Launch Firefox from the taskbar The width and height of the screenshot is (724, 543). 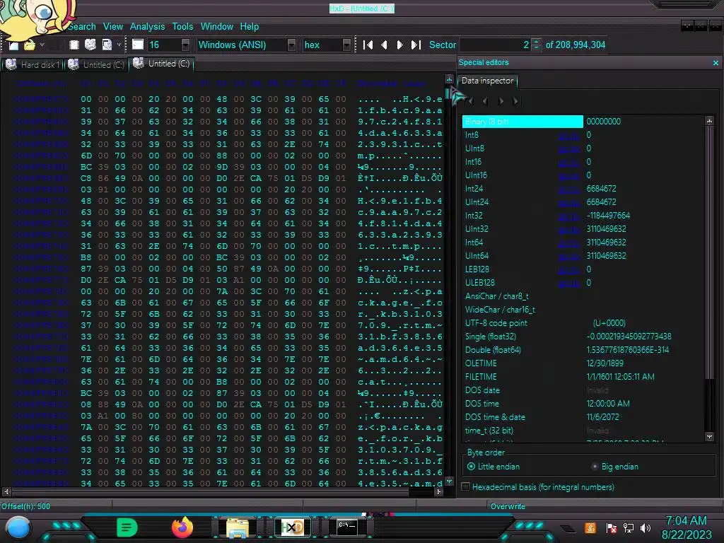pyautogui.click(x=182, y=527)
